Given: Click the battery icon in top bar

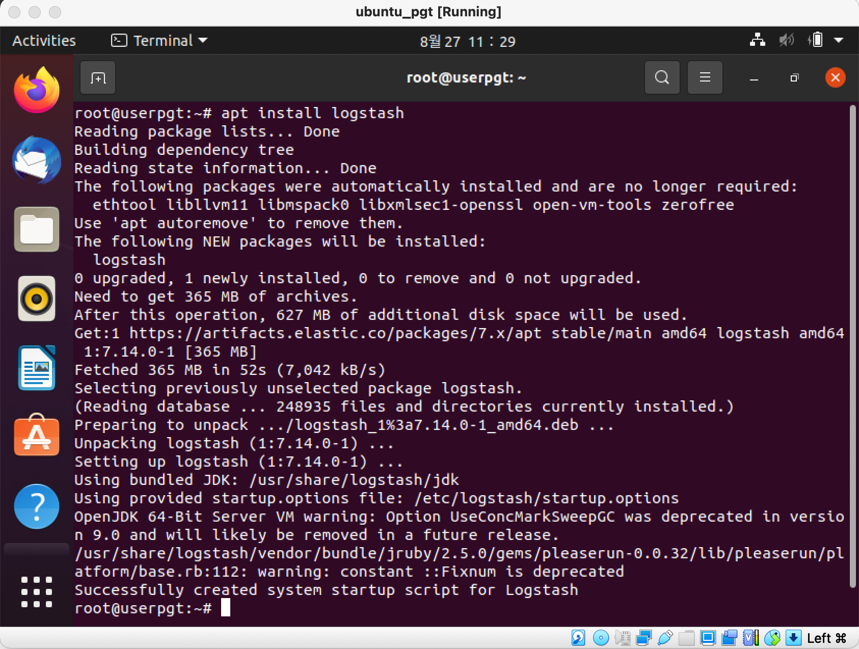Looking at the screenshot, I should [x=815, y=40].
